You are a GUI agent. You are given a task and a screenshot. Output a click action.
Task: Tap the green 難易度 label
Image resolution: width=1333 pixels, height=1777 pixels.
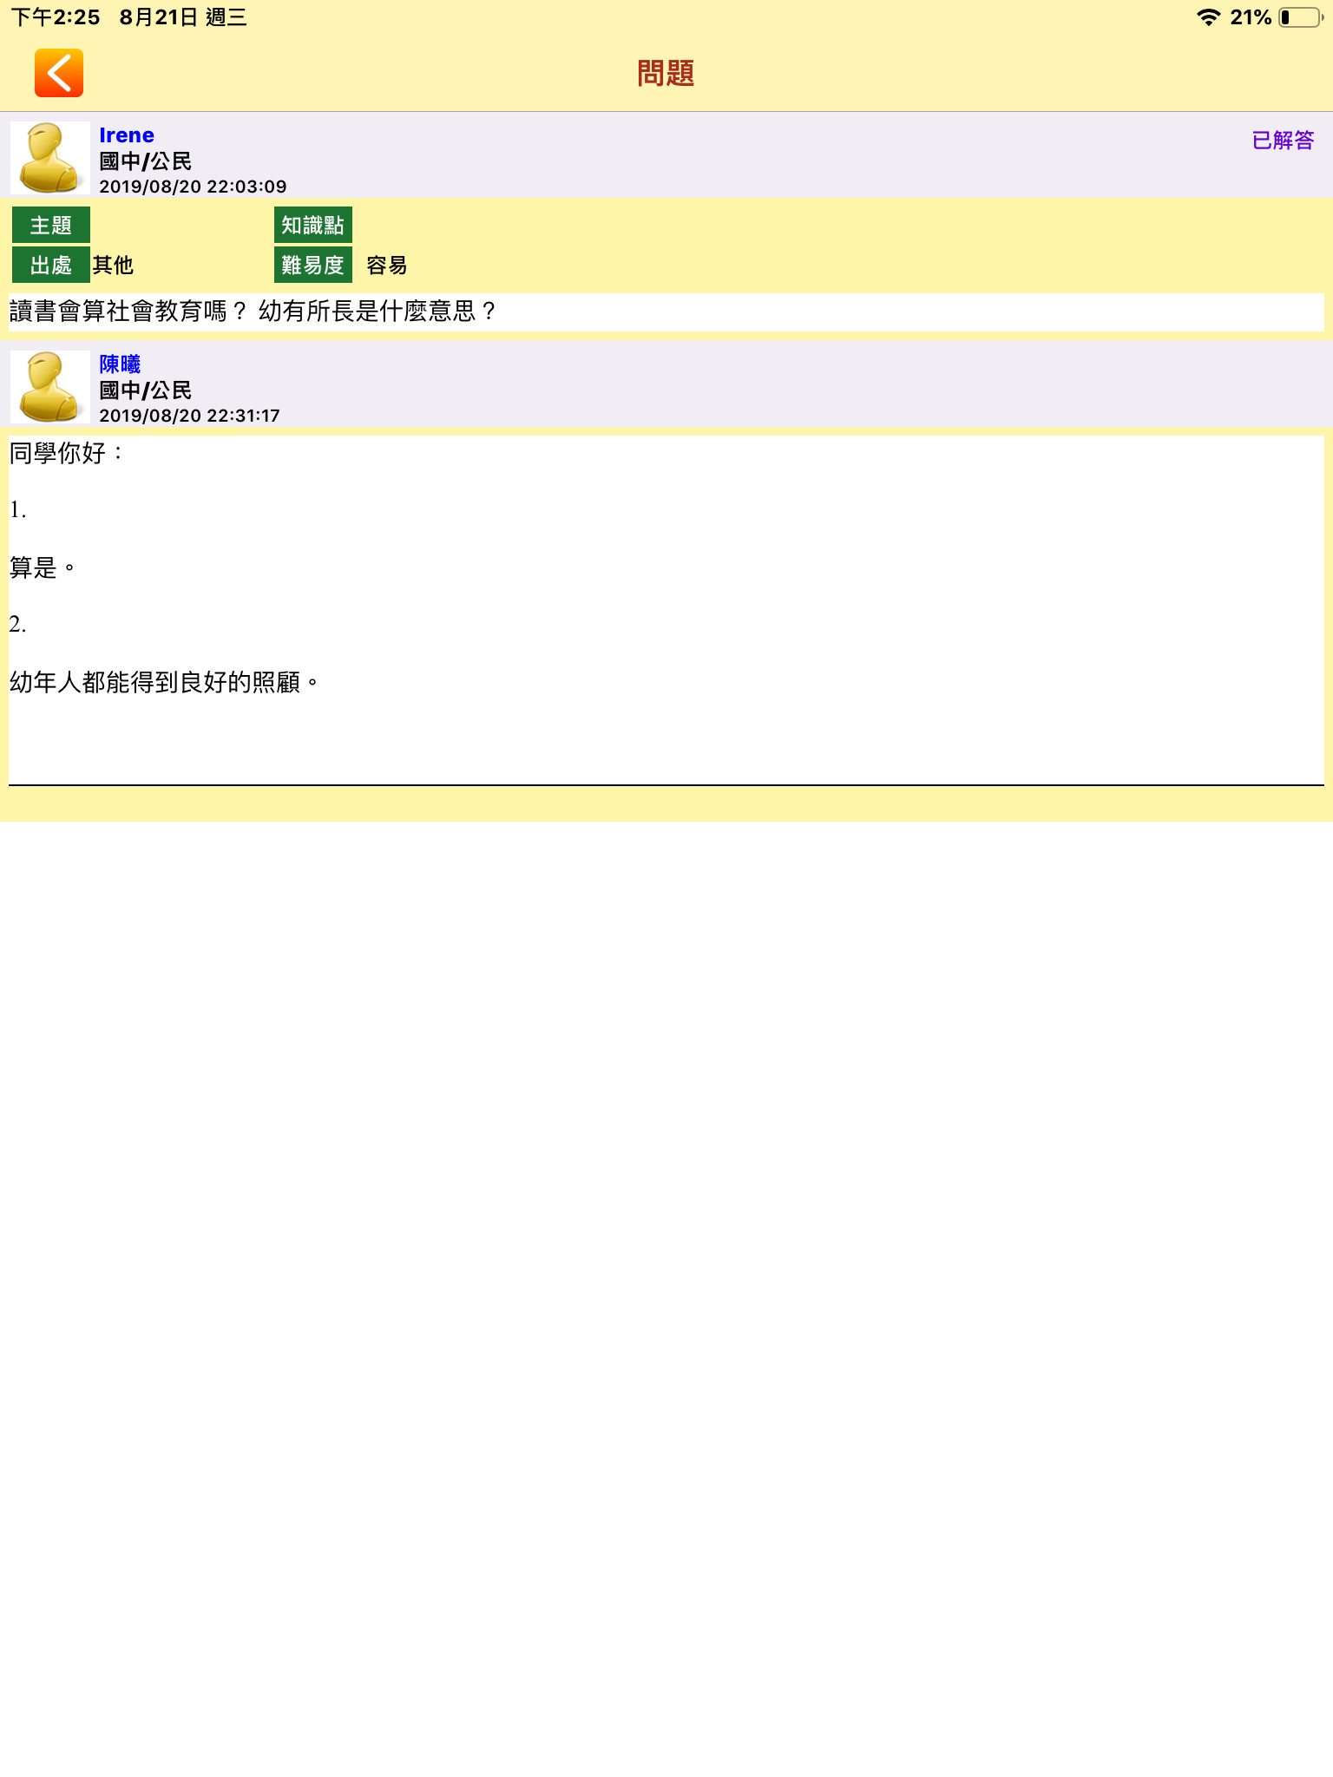point(313,265)
